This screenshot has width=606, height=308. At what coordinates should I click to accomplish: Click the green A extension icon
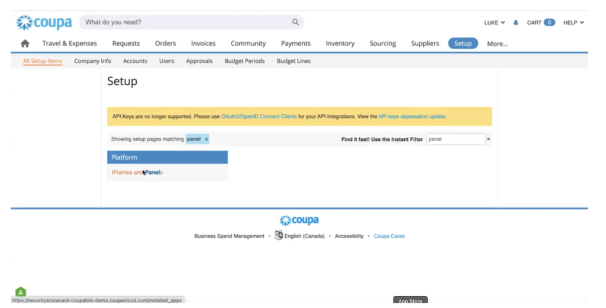click(x=21, y=292)
